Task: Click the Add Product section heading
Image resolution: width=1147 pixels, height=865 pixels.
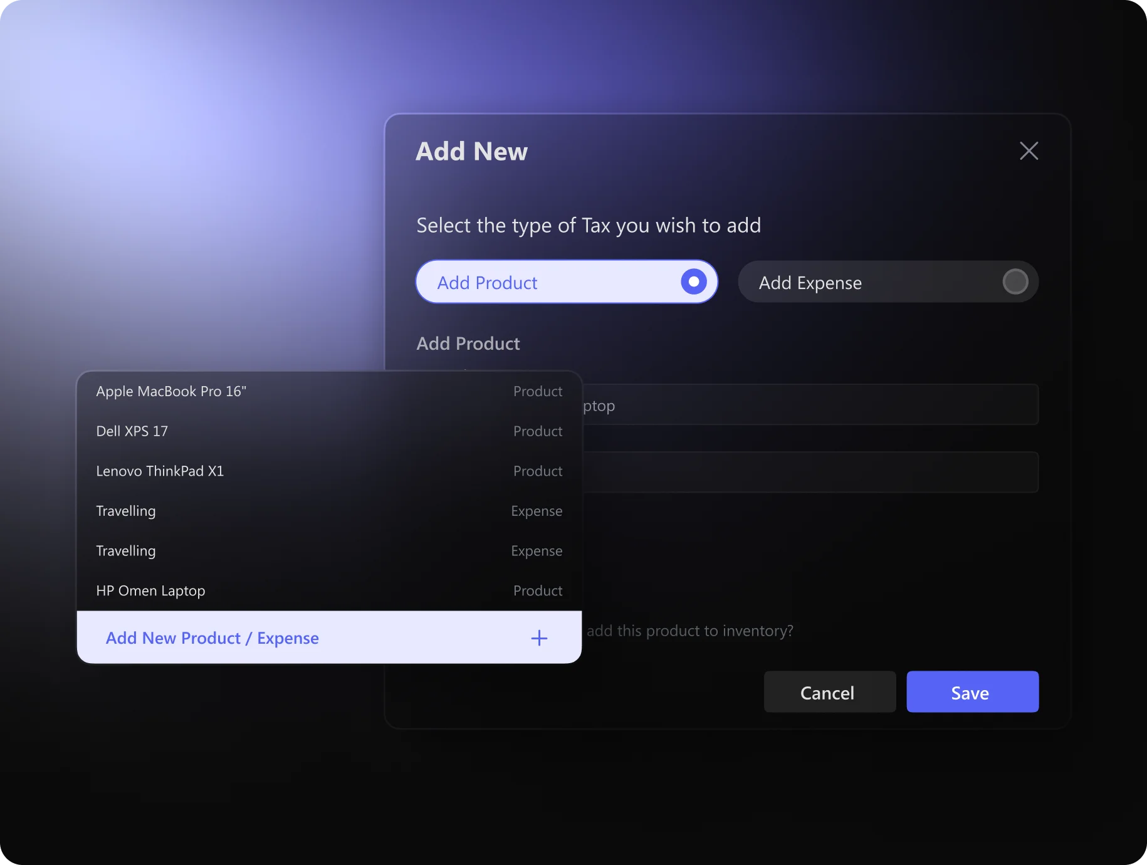Action: (468, 344)
